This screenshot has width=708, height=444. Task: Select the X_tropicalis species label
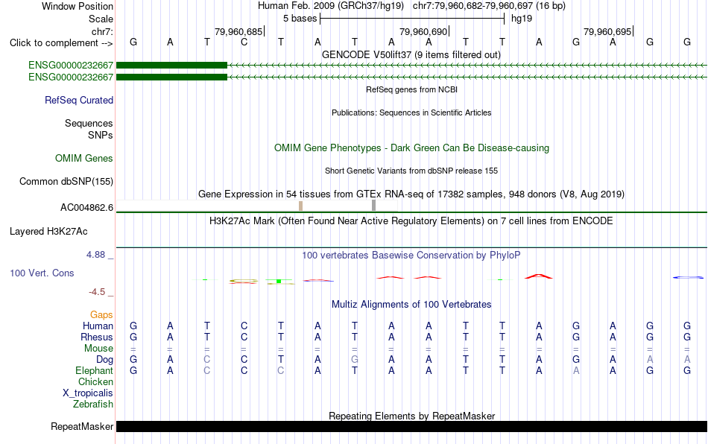pos(88,393)
